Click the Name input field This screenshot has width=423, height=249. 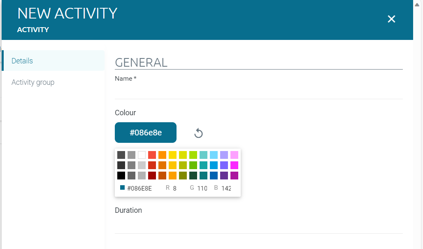click(x=259, y=92)
